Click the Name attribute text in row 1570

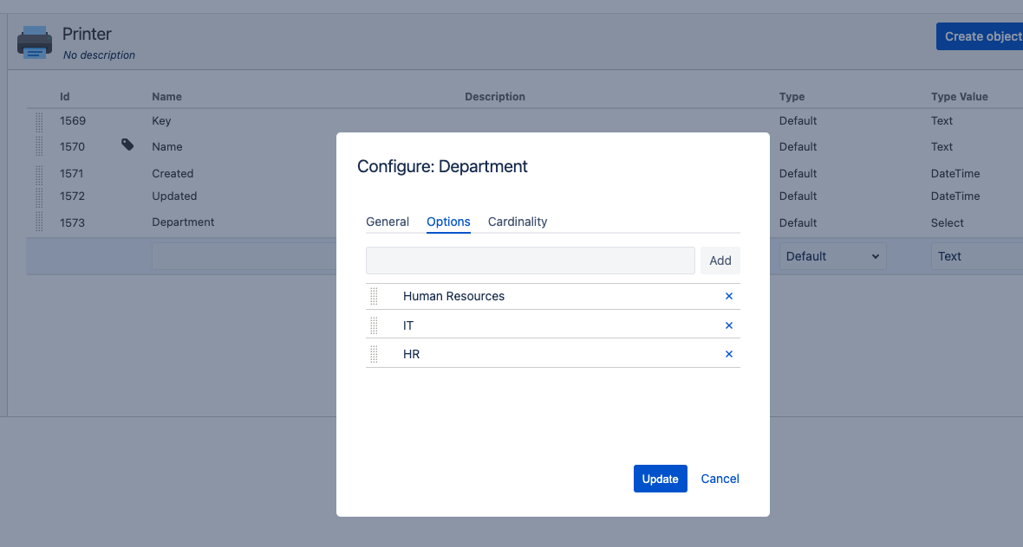coord(167,147)
